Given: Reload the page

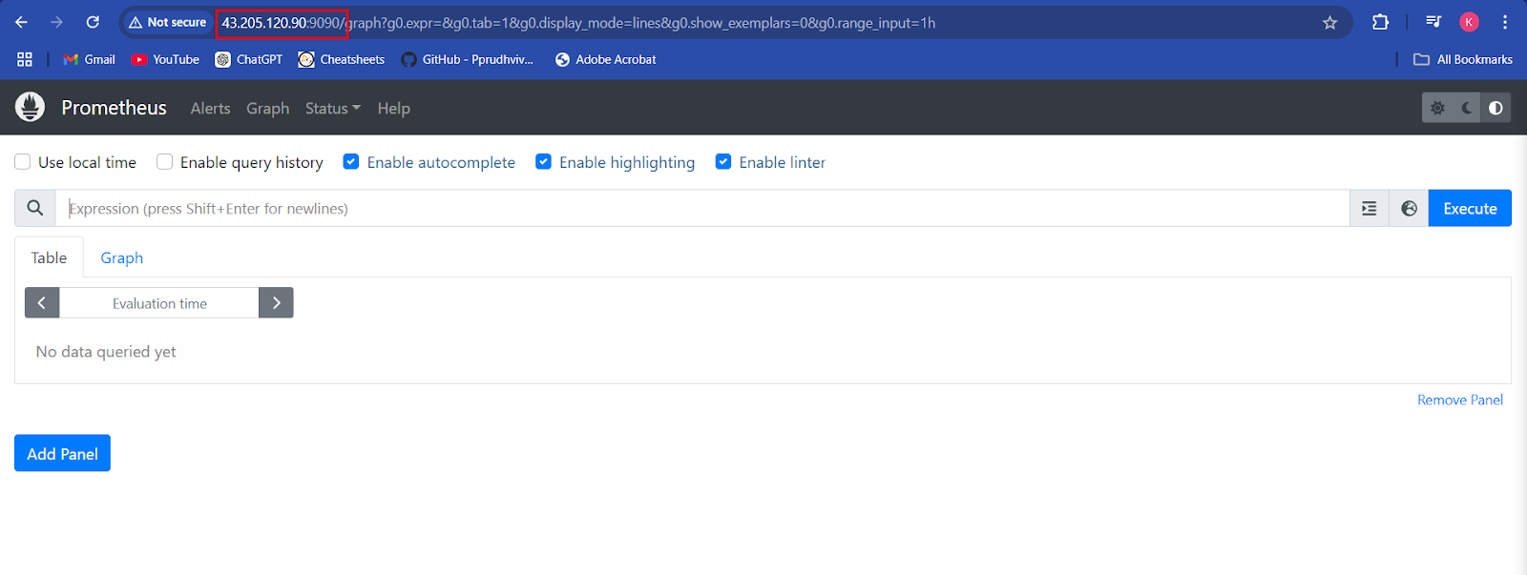Looking at the screenshot, I should (x=93, y=22).
